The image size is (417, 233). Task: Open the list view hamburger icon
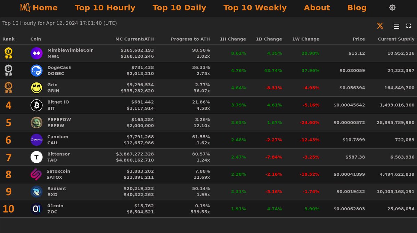point(396,26)
